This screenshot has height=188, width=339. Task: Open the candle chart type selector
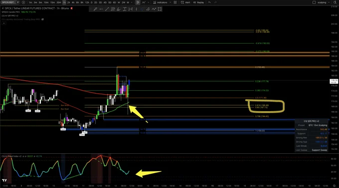[138, 2]
